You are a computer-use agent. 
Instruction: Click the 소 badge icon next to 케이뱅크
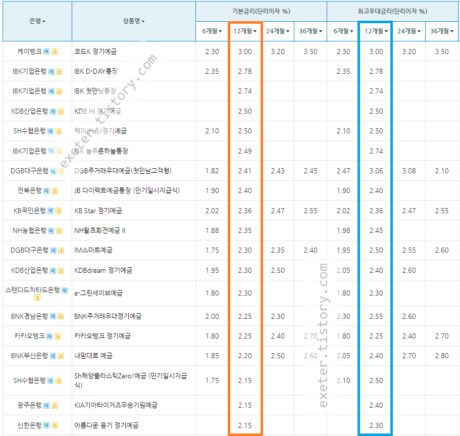pyautogui.click(x=55, y=52)
